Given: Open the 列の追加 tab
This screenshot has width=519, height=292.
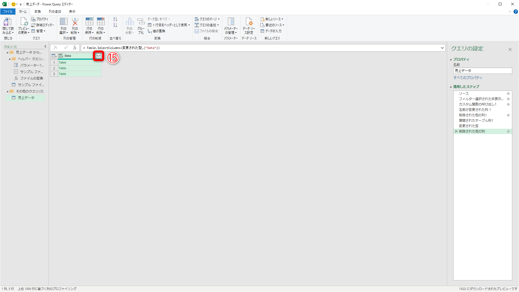Looking at the screenshot, I should click(55, 12).
